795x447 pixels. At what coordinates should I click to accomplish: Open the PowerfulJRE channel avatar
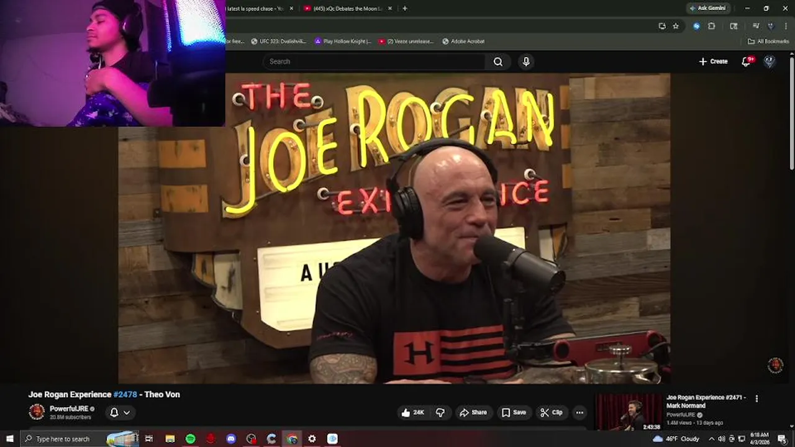[x=37, y=412]
